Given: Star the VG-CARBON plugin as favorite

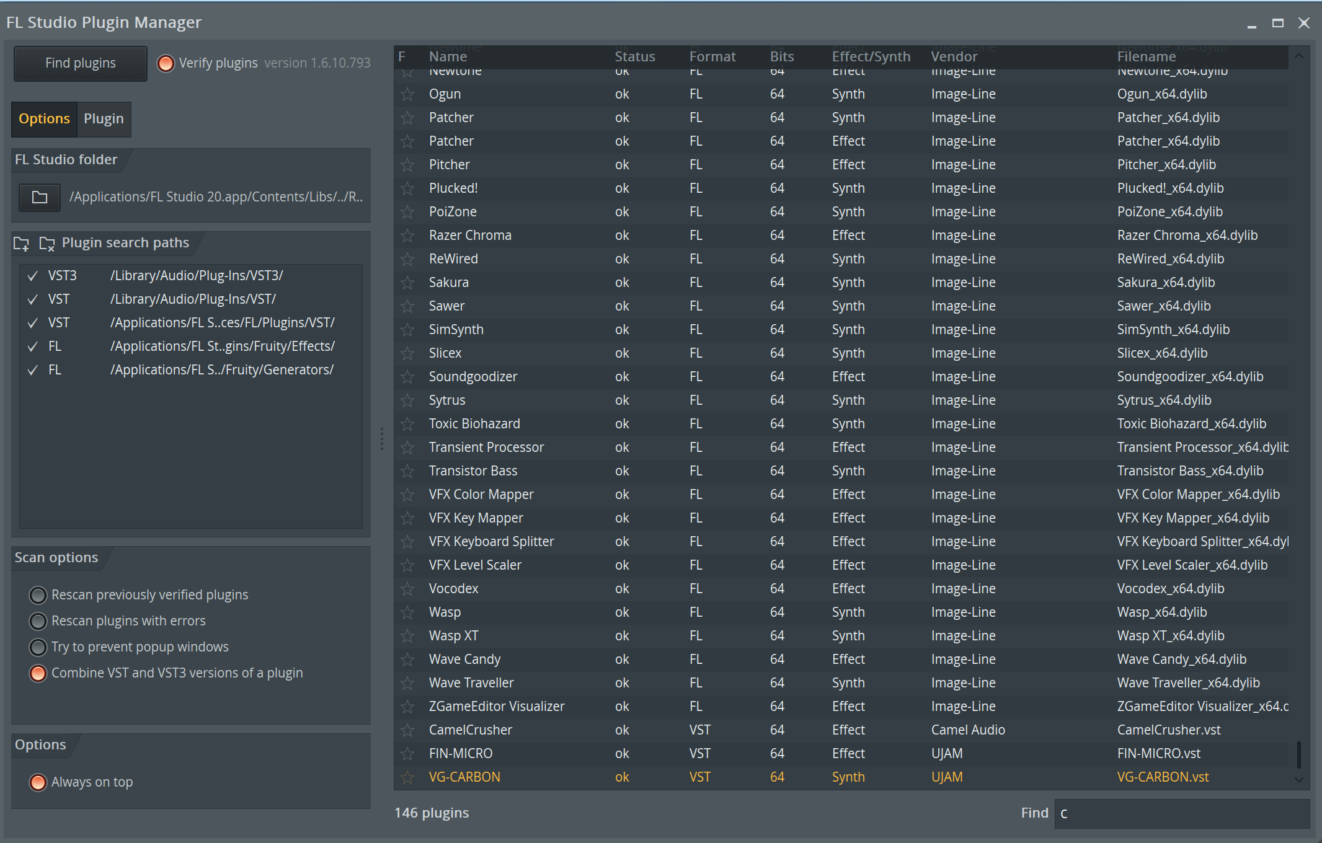Looking at the screenshot, I should tap(407, 777).
